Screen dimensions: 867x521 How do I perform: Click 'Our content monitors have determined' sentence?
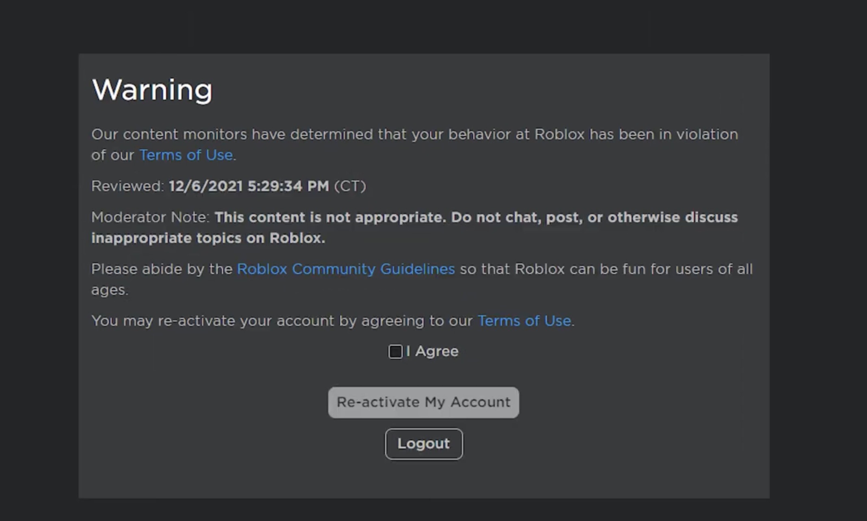(414, 145)
